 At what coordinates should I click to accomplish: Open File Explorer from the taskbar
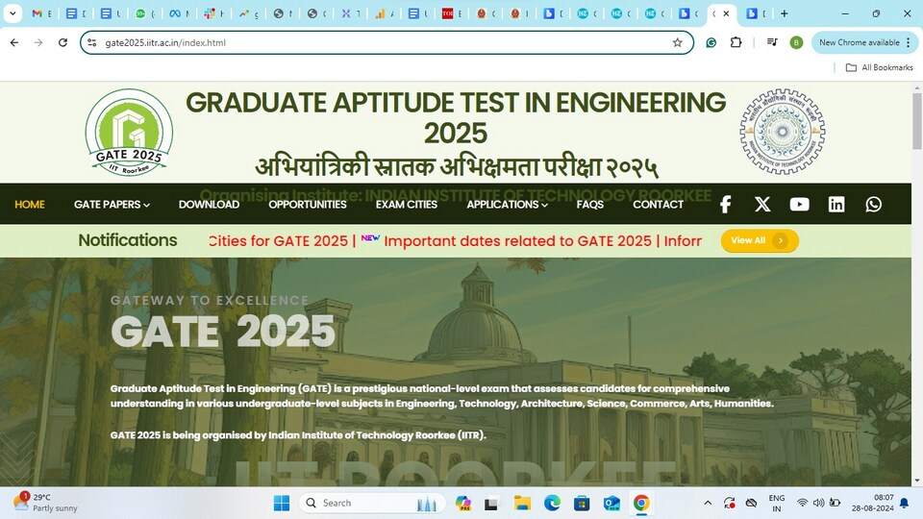pyautogui.click(x=522, y=503)
